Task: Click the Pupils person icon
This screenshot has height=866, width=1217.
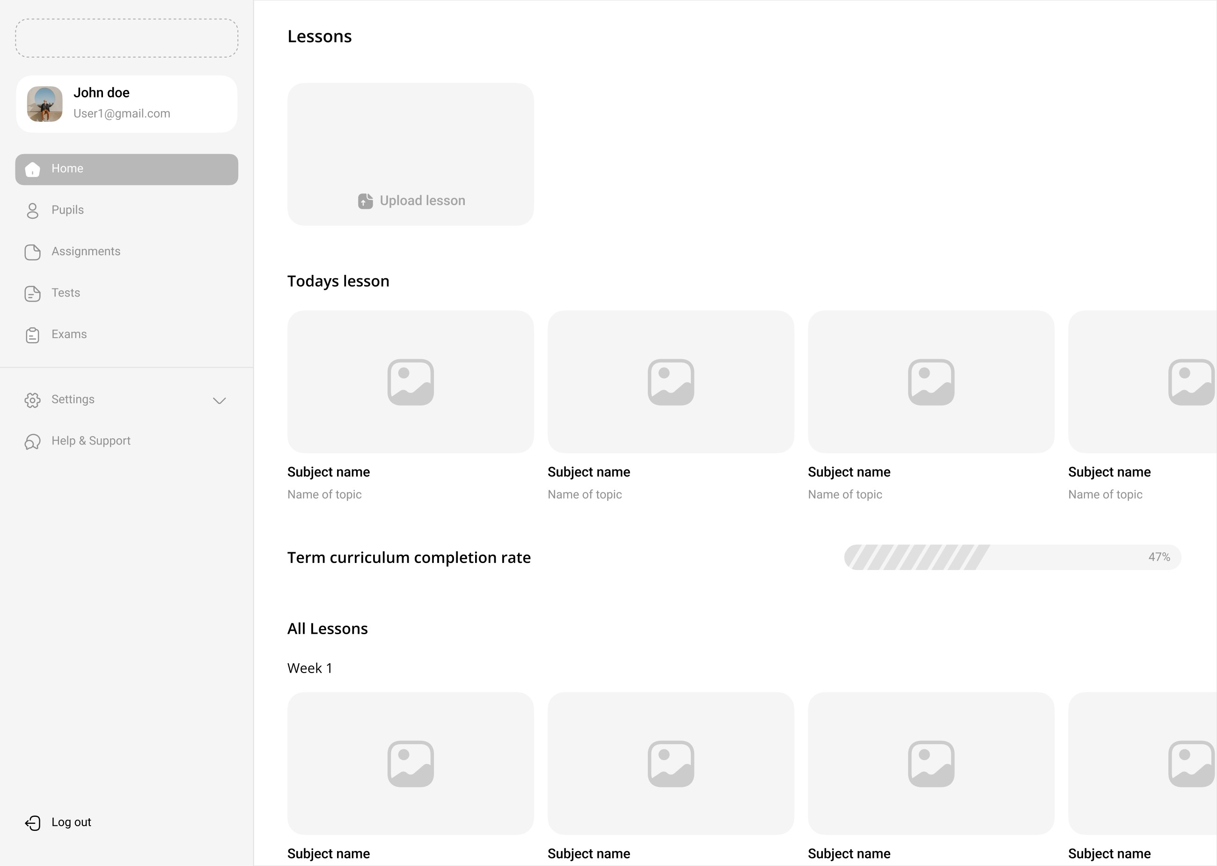Action: [32, 211]
